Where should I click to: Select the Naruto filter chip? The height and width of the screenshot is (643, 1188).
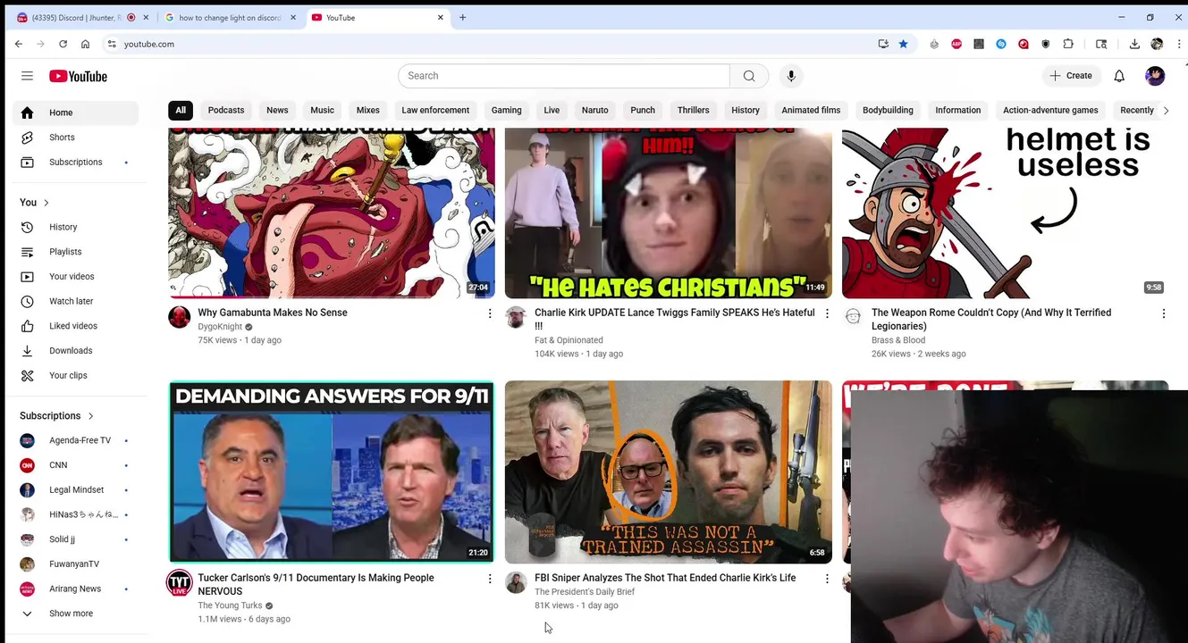point(594,110)
